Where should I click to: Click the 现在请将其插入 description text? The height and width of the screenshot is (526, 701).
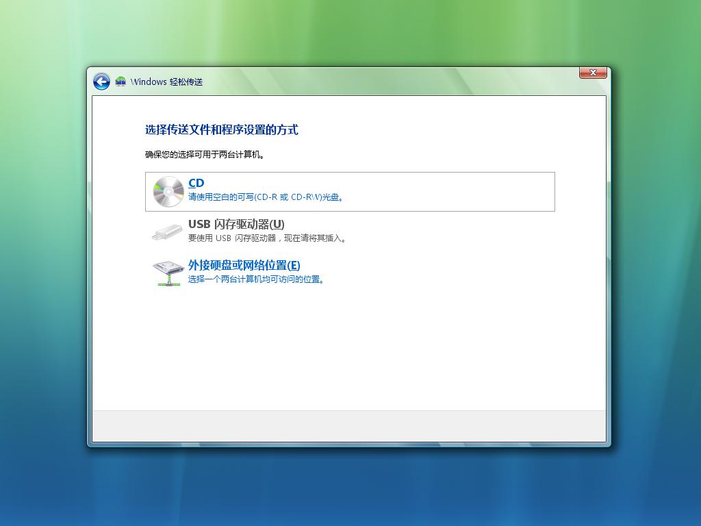[268, 238]
